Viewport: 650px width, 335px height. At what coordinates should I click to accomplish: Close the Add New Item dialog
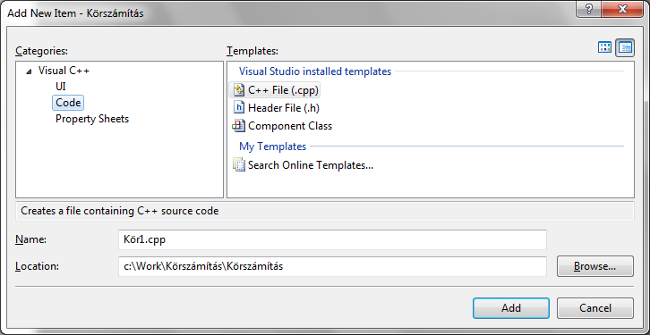(x=621, y=9)
